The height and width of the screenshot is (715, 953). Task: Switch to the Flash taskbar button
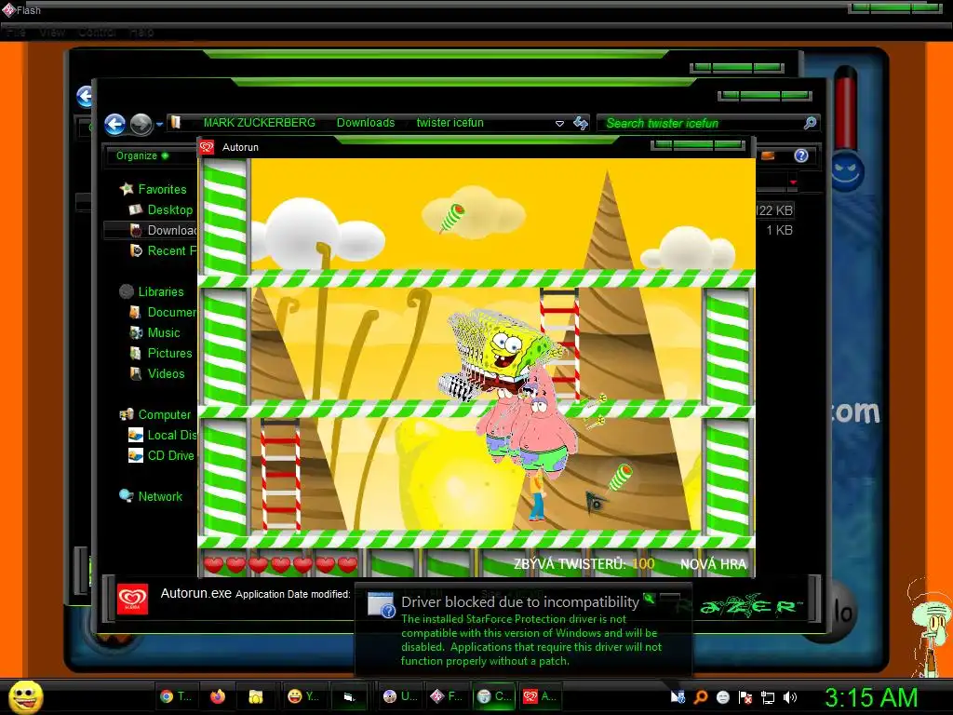pos(447,696)
